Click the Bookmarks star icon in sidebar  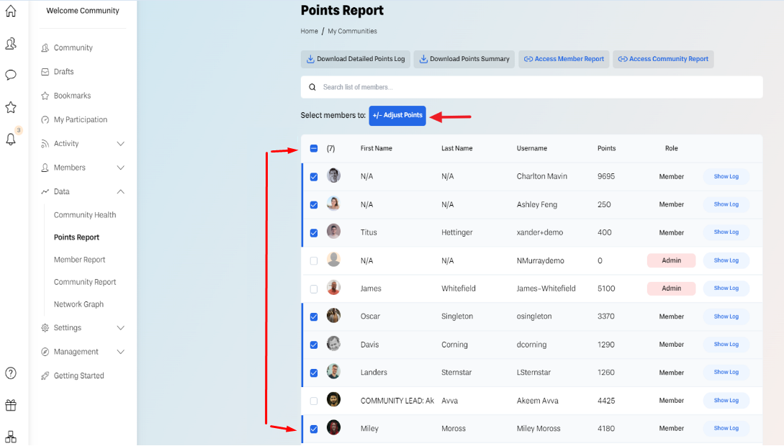click(45, 96)
